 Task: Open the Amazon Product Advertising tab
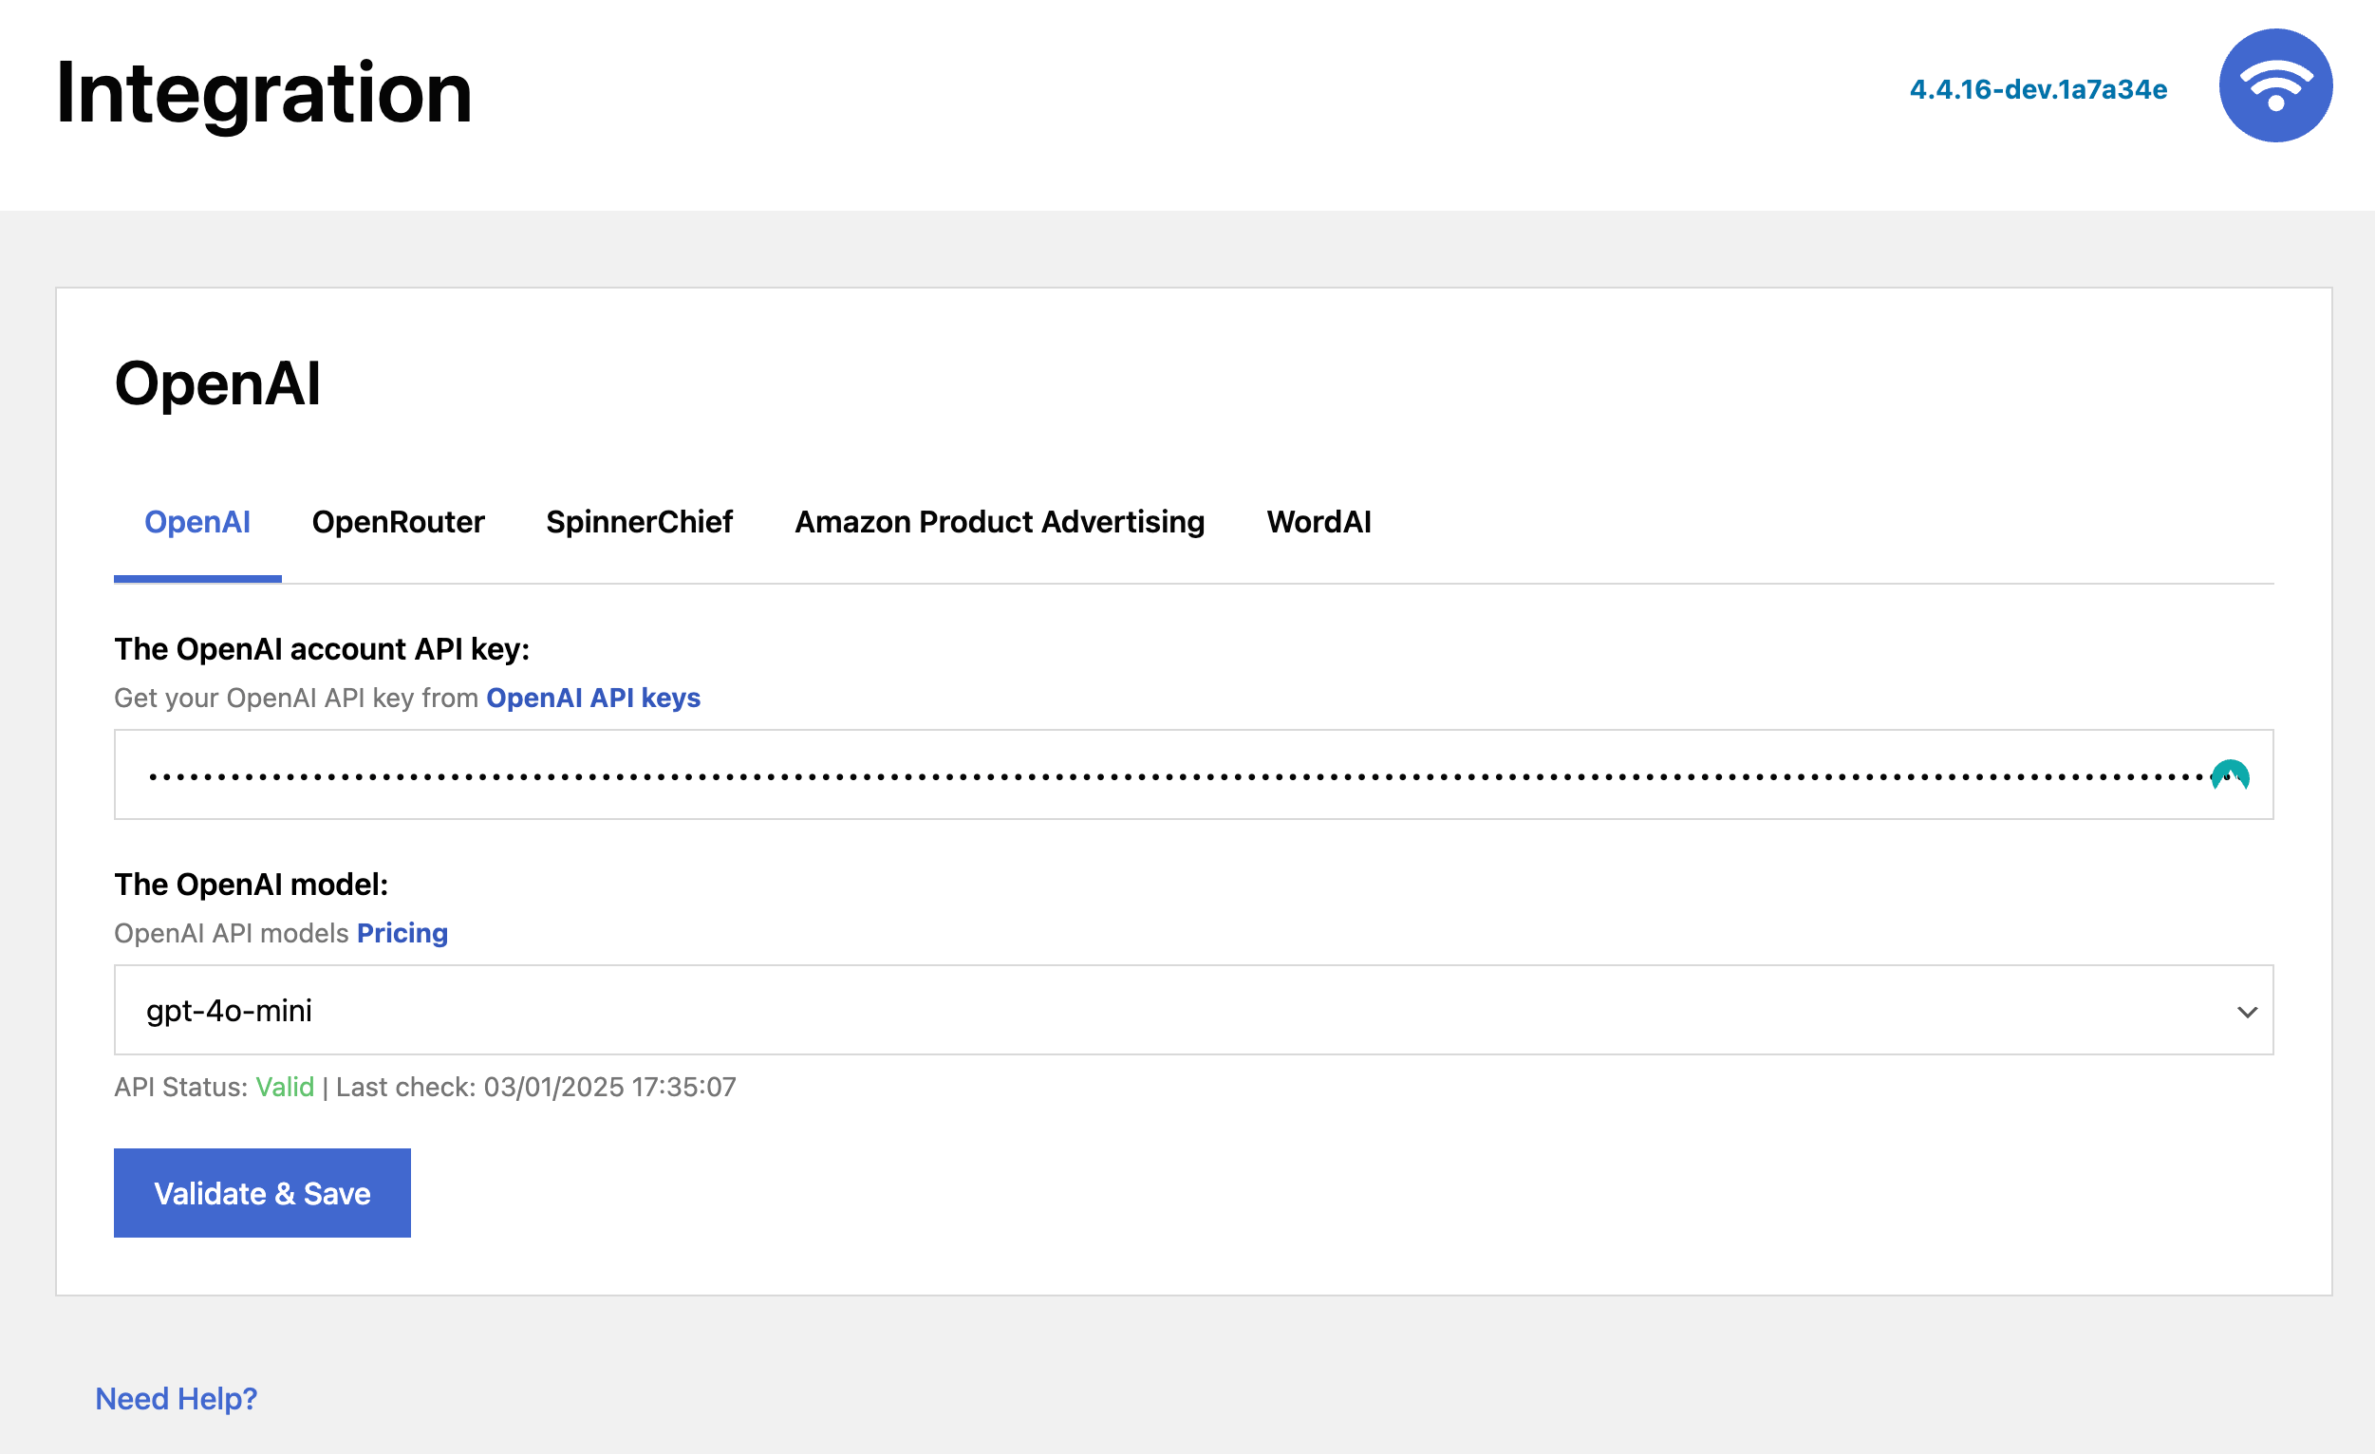(x=1000, y=521)
